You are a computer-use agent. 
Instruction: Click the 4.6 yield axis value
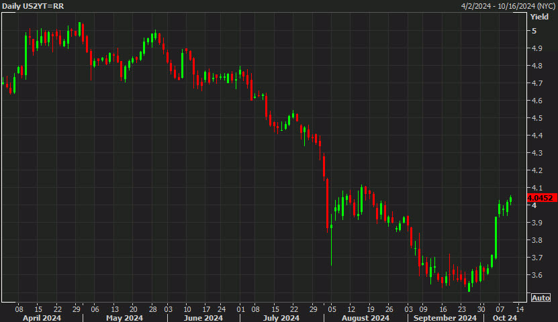point(537,101)
